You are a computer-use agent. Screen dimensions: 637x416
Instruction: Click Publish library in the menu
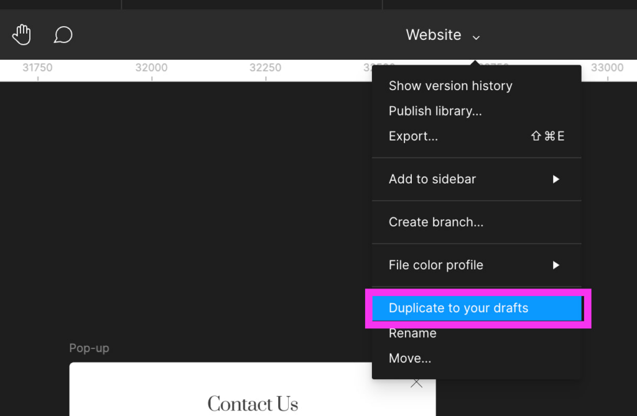click(x=435, y=111)
